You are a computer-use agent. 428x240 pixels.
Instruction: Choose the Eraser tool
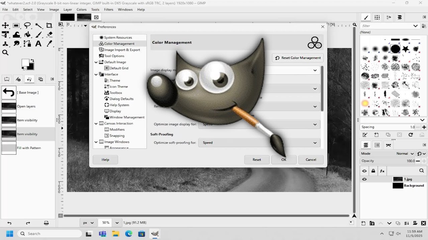(49, 34)
